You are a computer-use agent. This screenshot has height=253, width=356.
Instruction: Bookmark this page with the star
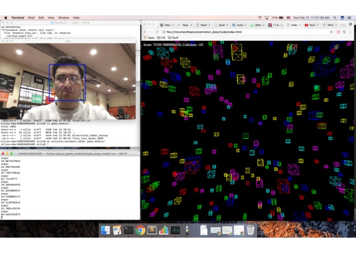coord(331,32)
